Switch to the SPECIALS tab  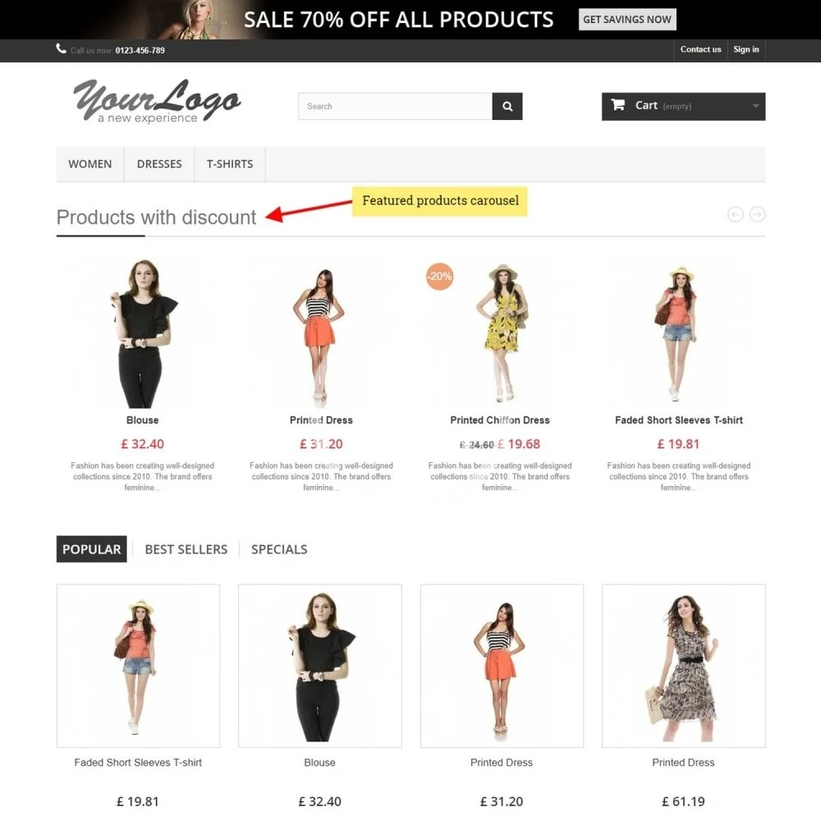pyautogui.click(x=279, y=549)
